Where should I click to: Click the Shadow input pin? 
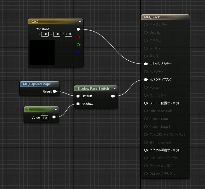coord(78,104)
